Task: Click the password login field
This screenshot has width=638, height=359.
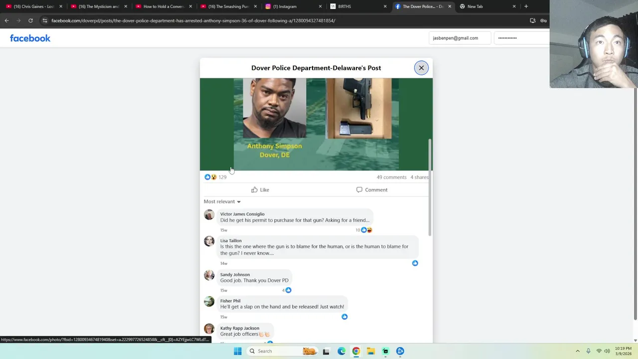Action: click(x=521, y=38)
